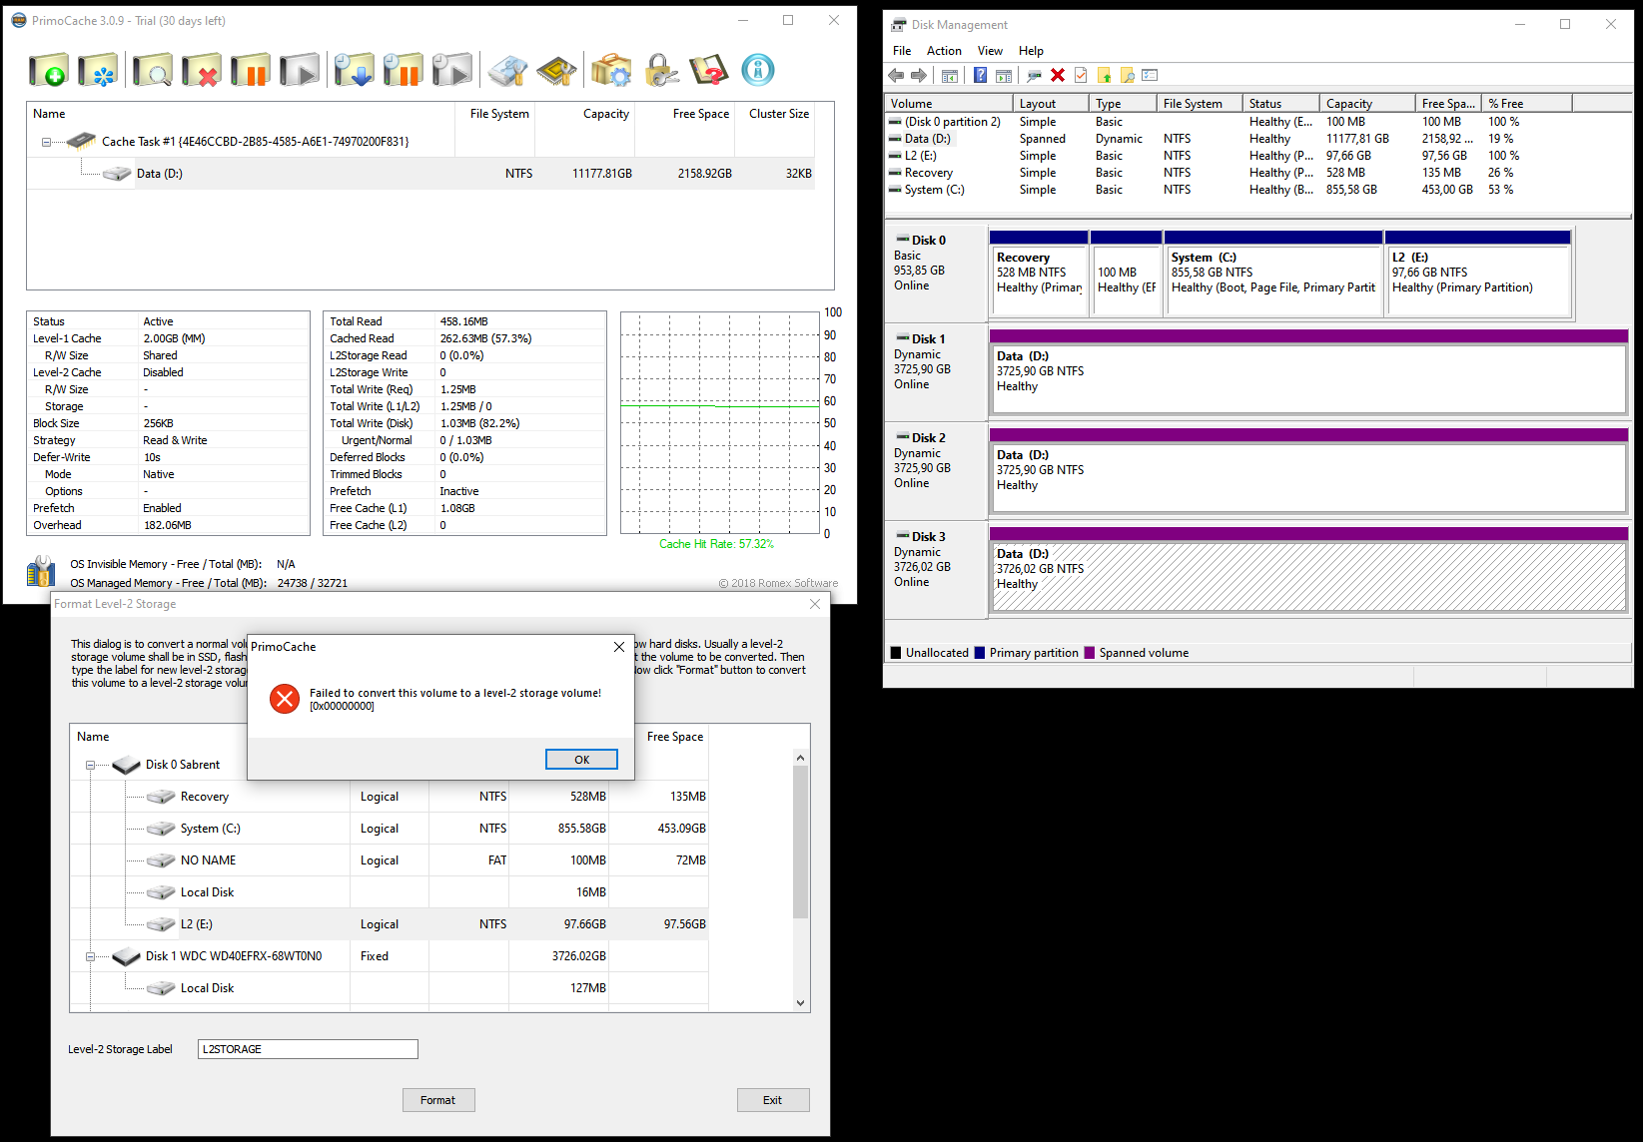Viewport: 1643px width, 1142px height.
Task: Close the Format Level-2 Storage dialog
Action: point(815,604)
